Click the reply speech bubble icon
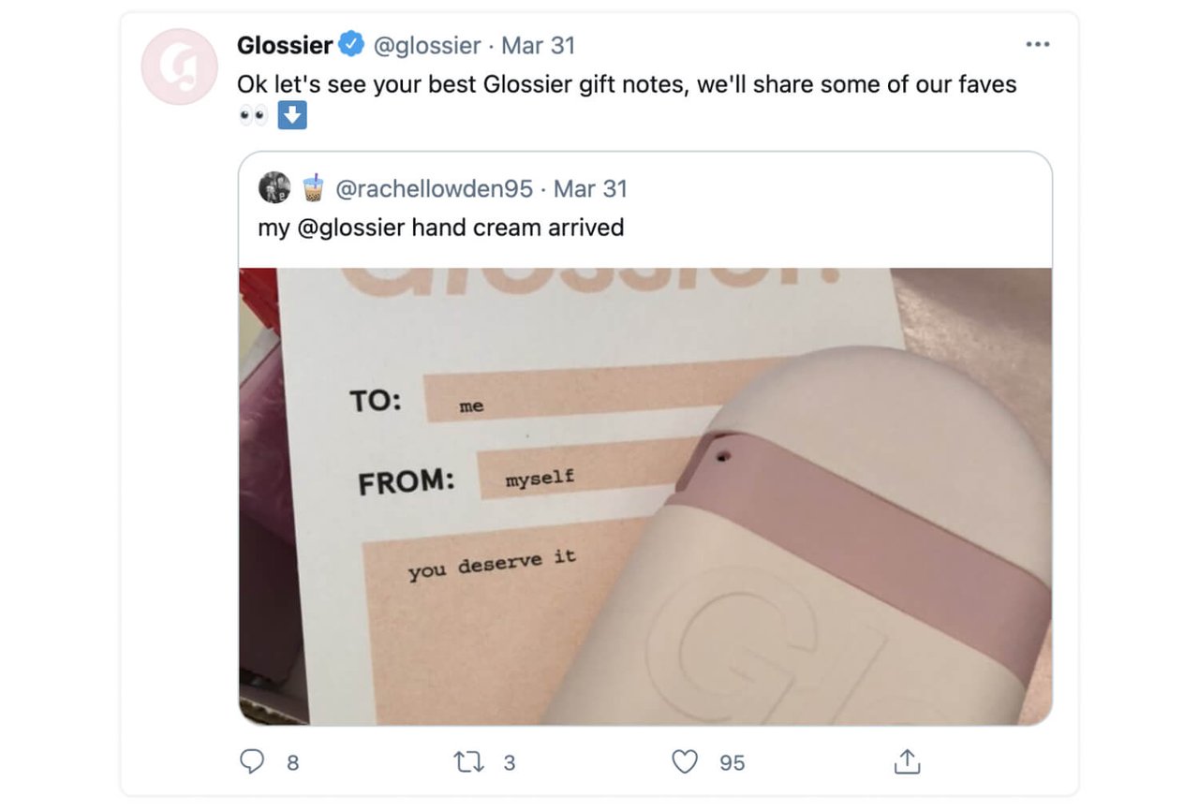The image size is (1199, 811). [252, 762]
